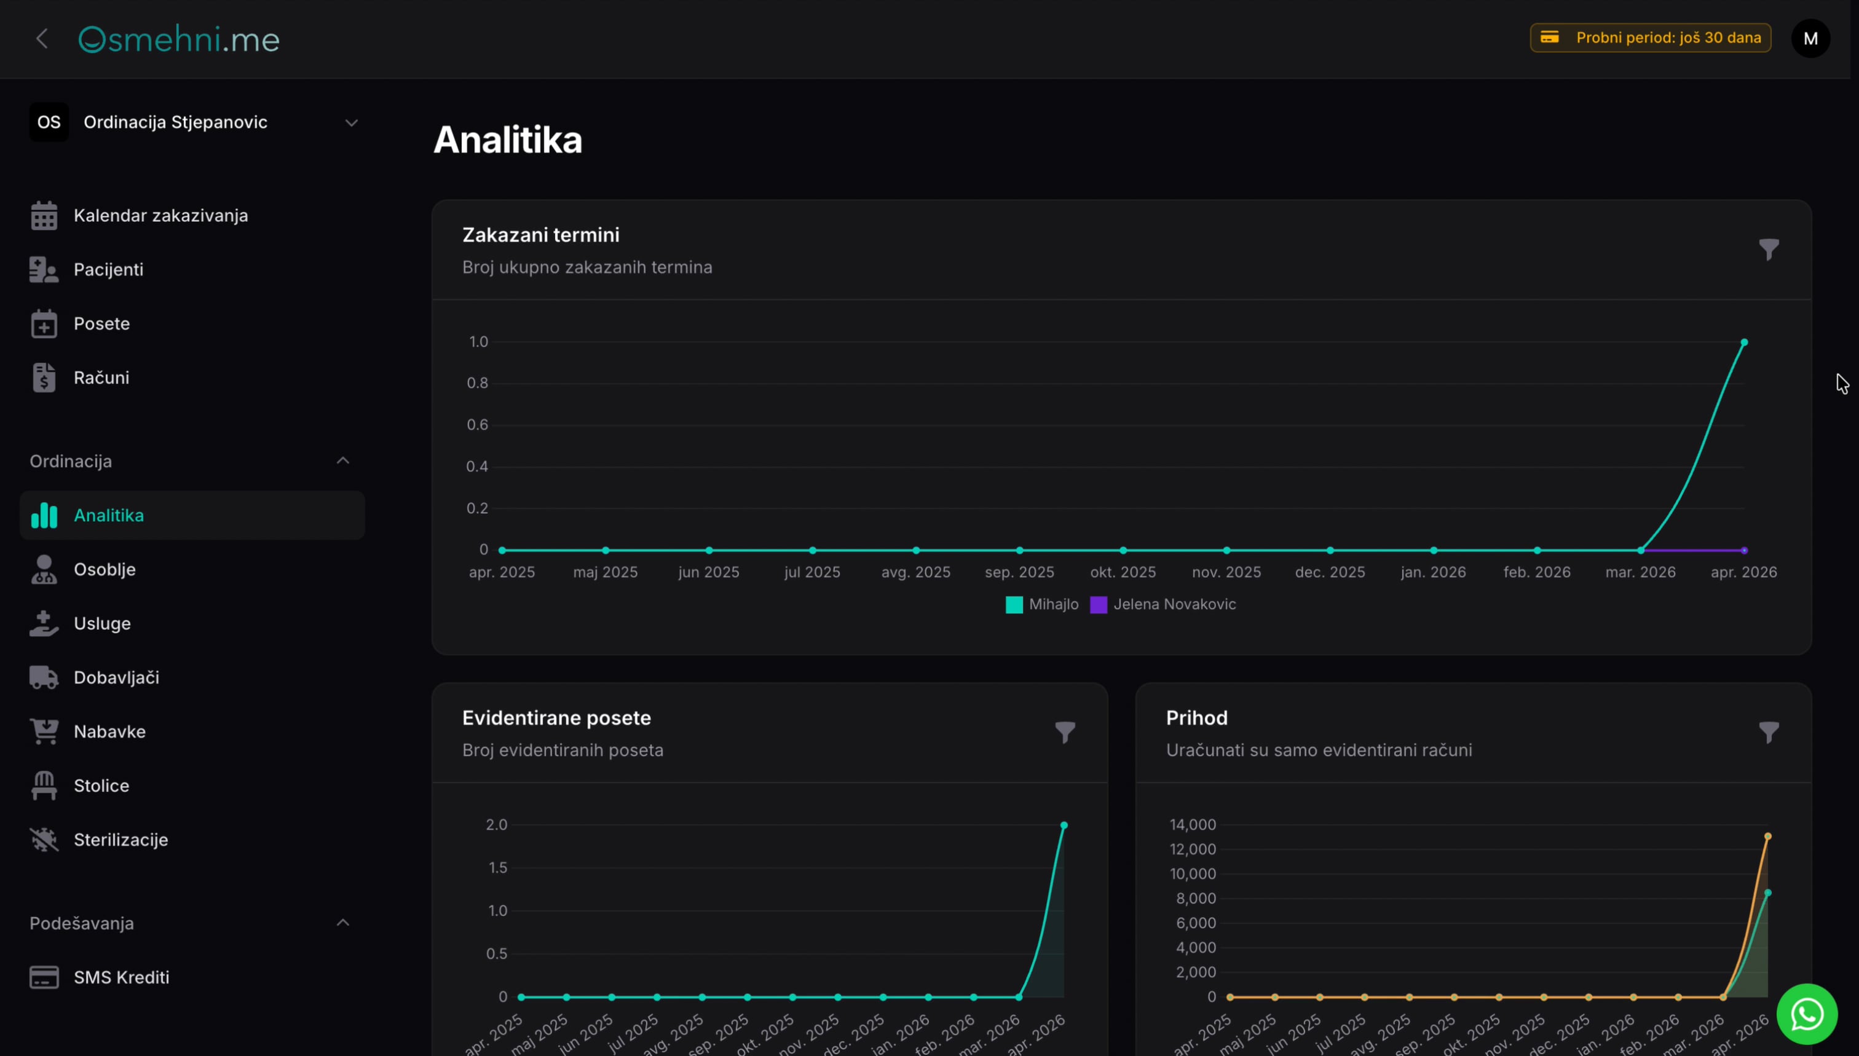Image resolution: width=1859 pixels, height=1056 pixels.
Task: Click the Kalendar zakazivanja calendar icon
Action: pos(44,215)
